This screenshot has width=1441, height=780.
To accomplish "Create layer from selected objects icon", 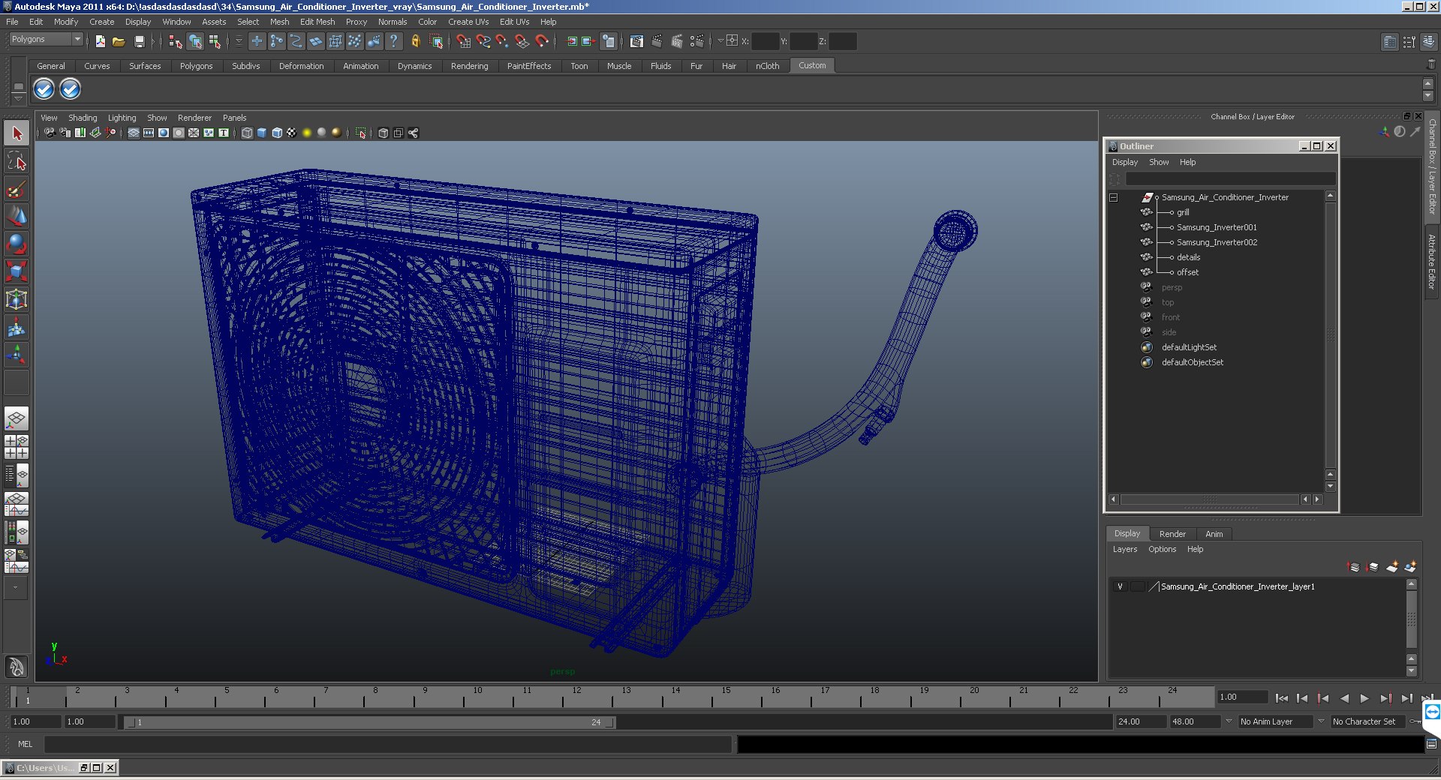I will click(1410, 567).
